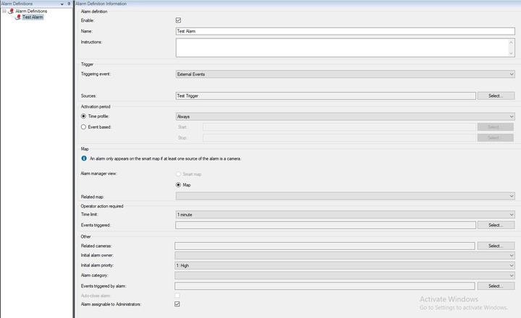Open the Time profile dropdown set to Always

345,116
